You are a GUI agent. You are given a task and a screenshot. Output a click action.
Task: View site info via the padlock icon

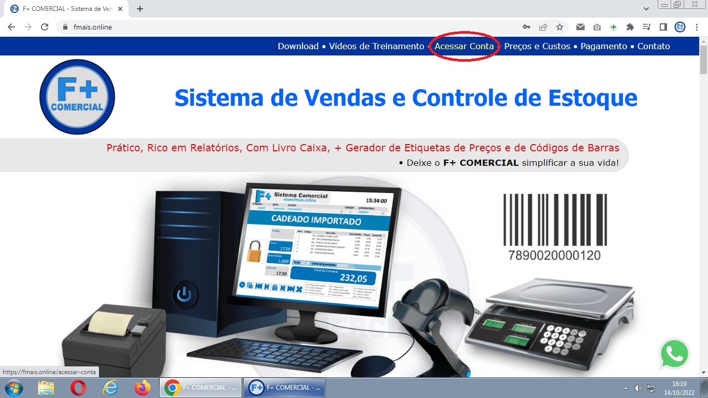coord(65,27)
